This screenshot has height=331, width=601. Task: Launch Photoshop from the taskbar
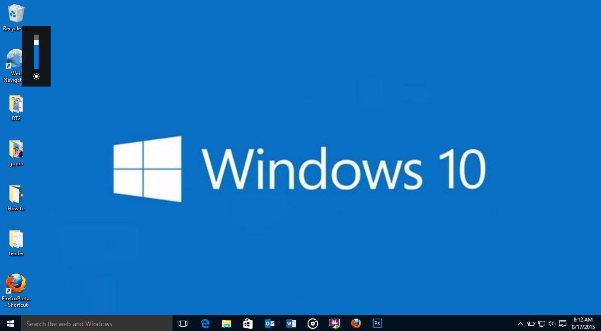(377, 324)
